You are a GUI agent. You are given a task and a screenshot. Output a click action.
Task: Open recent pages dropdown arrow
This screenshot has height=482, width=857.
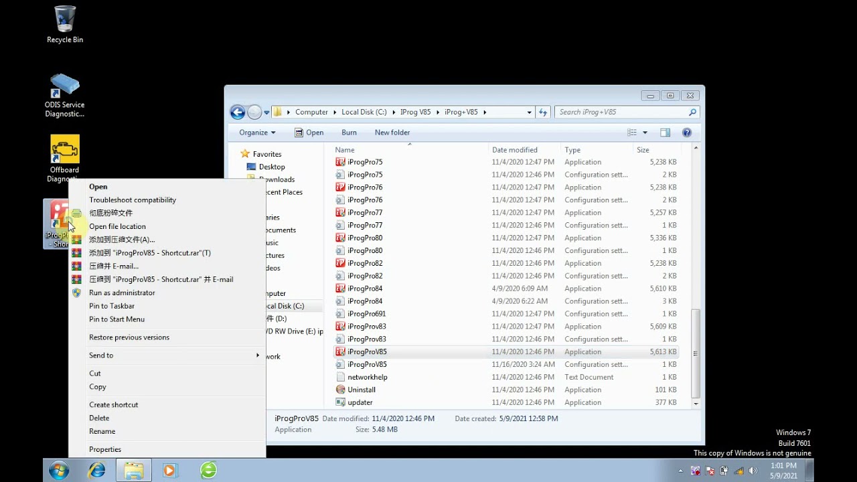[x=266, y=112]
